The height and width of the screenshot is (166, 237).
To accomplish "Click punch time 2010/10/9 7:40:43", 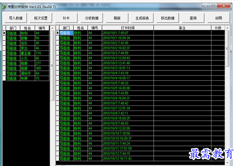I will [x=116, y=123].
